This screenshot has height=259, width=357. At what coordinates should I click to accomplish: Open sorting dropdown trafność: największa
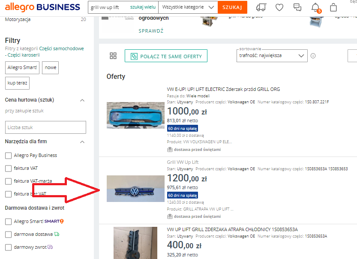click(272, 56)
